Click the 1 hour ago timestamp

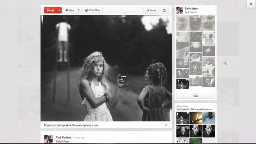click(x=79, y=138)
